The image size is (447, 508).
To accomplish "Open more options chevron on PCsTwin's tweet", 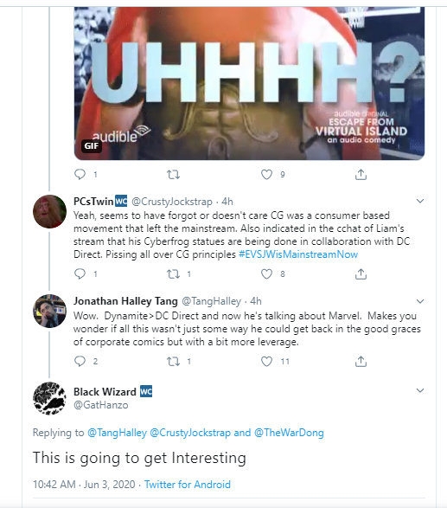I will pos(420,201).
